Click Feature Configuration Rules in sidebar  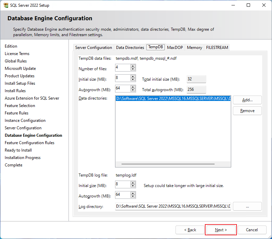29,143
